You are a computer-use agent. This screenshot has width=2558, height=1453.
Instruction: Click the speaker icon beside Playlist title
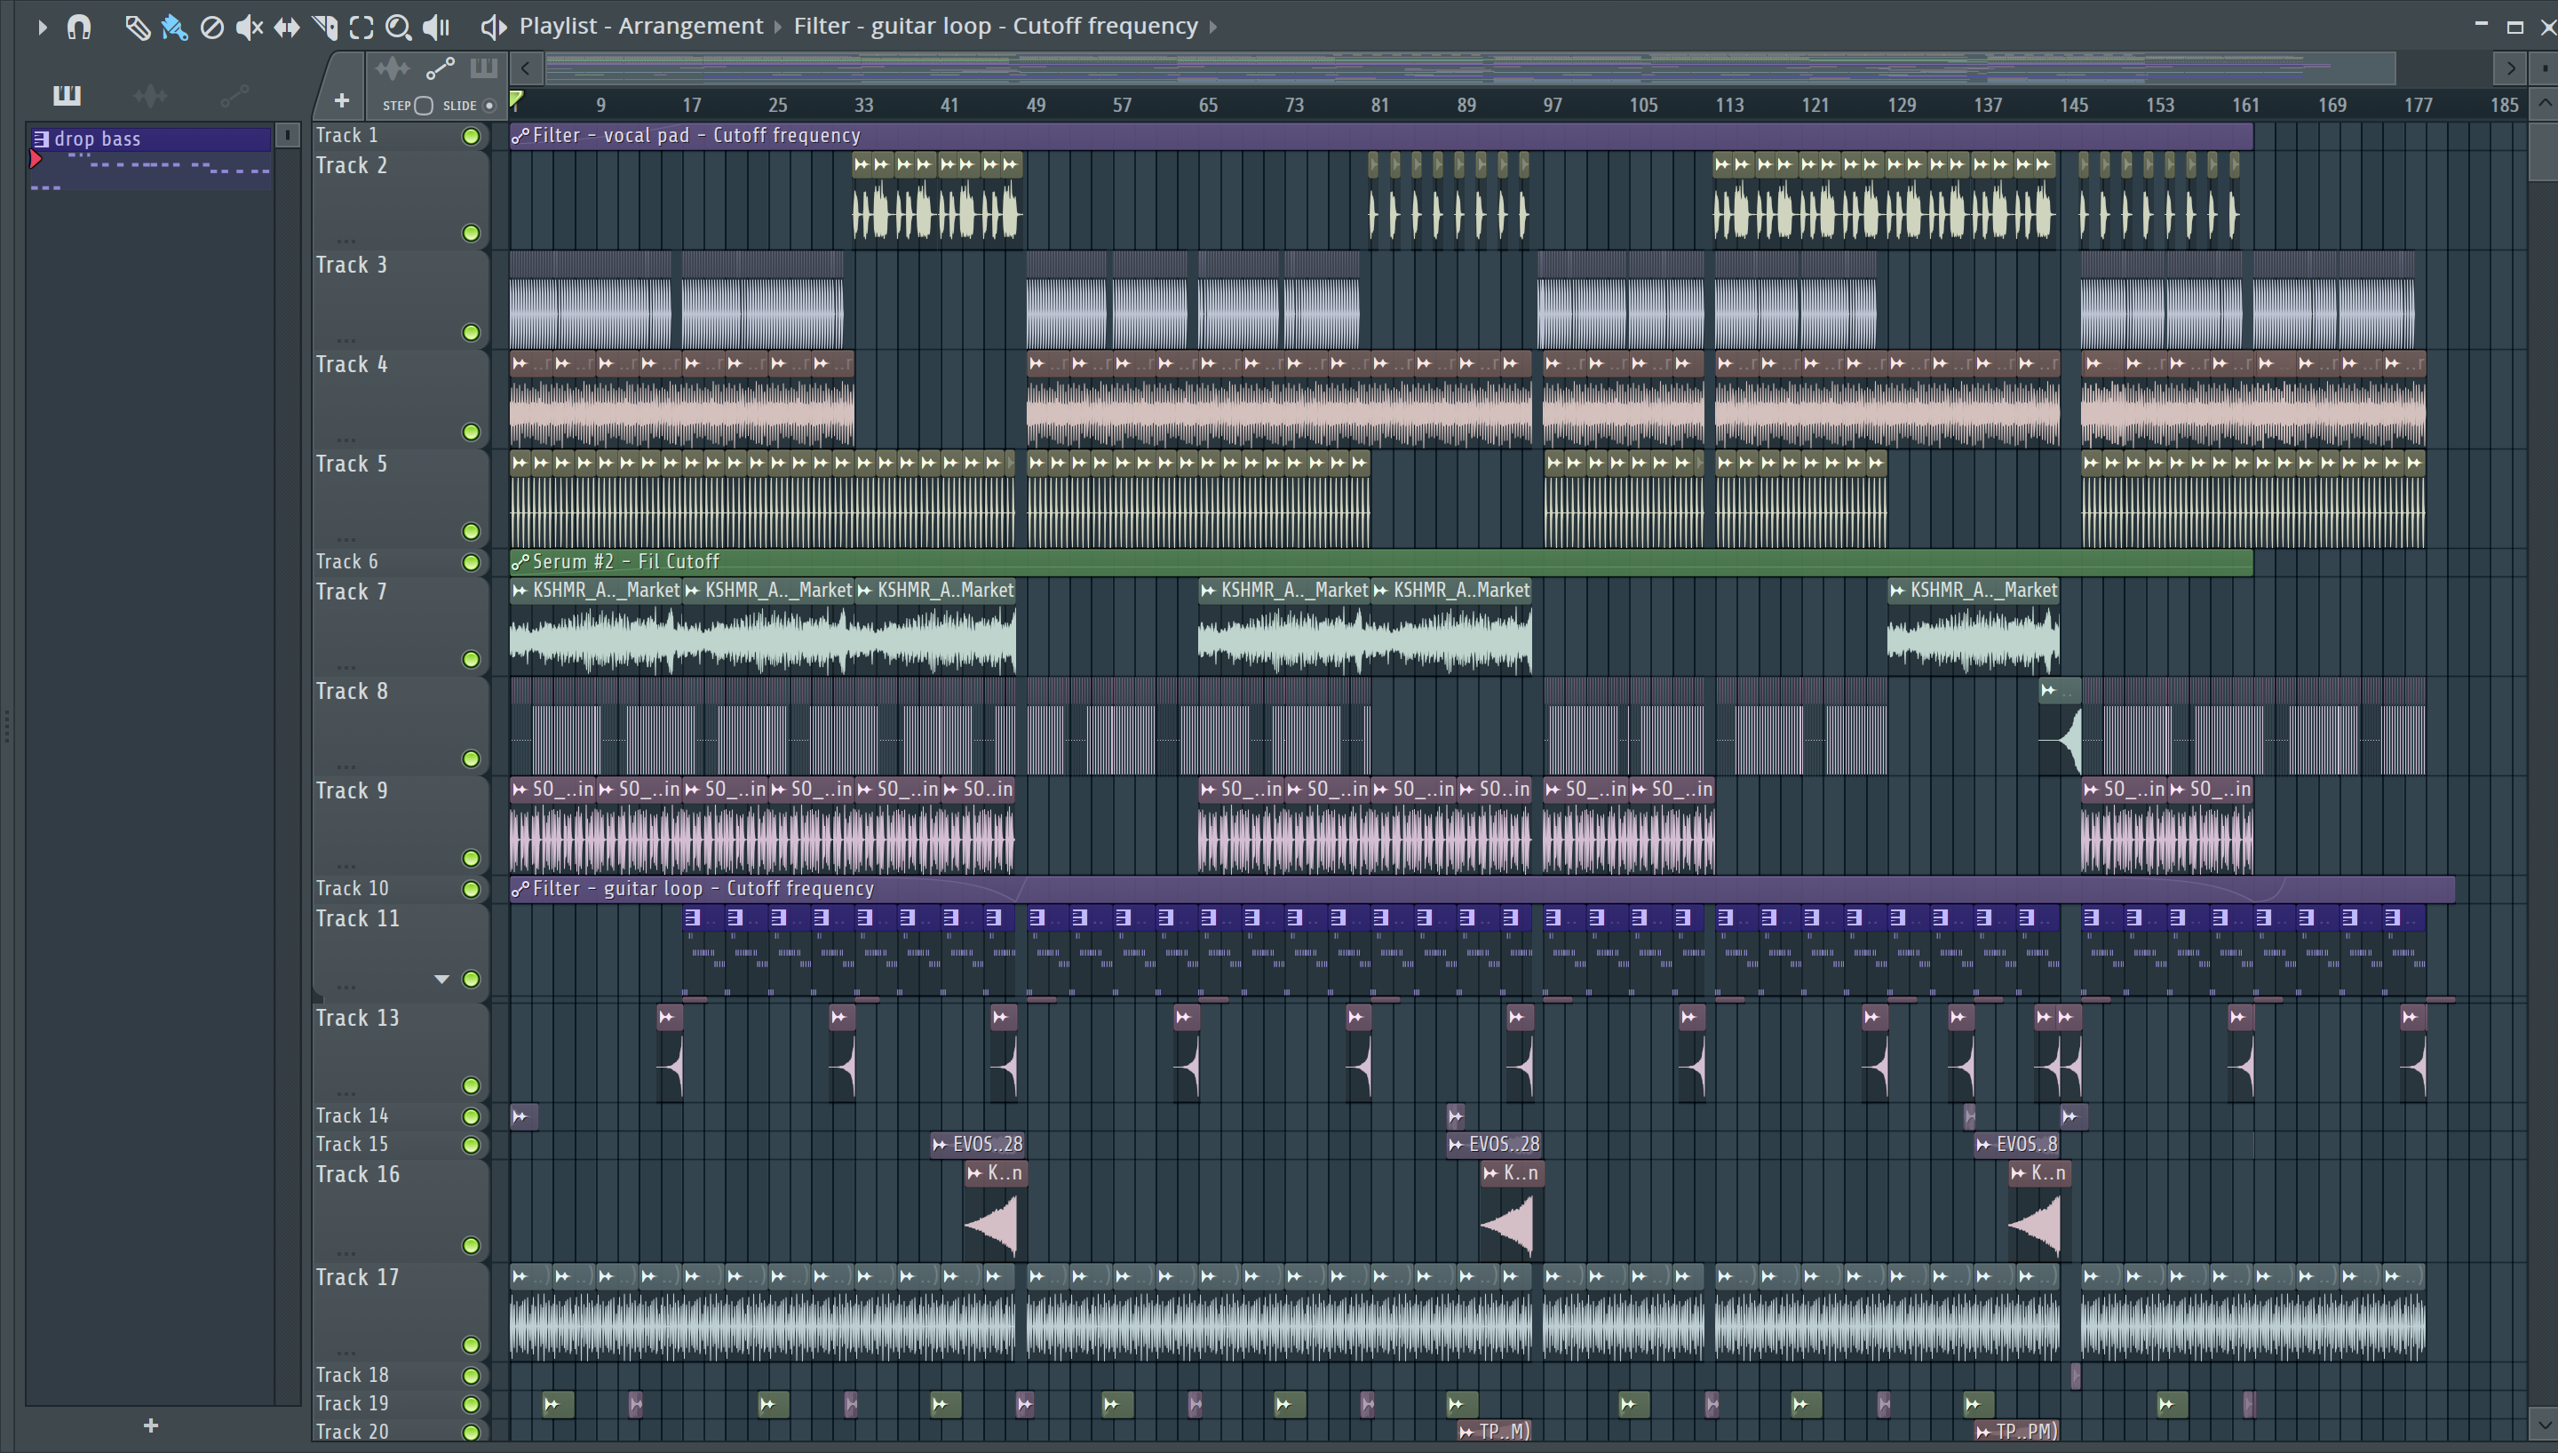coord(493,27)
